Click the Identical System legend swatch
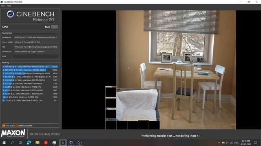Image resolution: width=261 pixels, height=146 pixels. (x=16, y=126)
